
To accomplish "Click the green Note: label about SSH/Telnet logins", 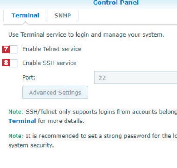I will pos(16,112).
